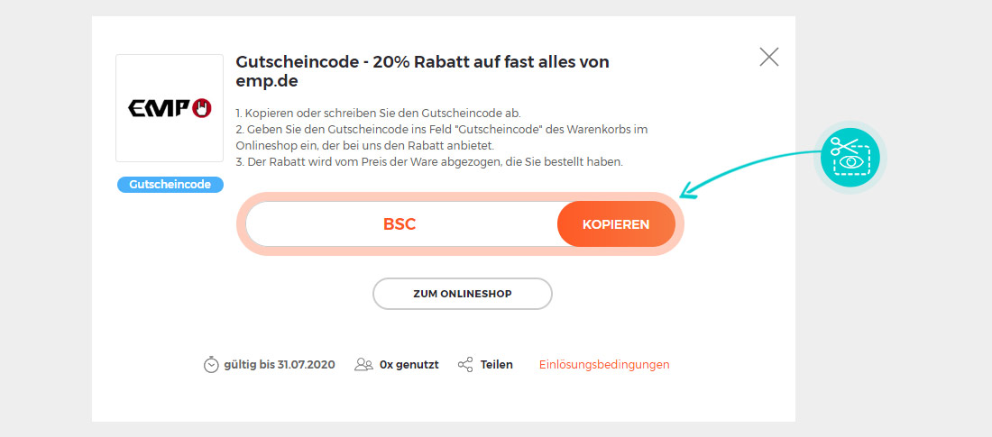Click instruction step 2 about the Warenkorb field
This screenshot has height=437, width=992.
442,137
